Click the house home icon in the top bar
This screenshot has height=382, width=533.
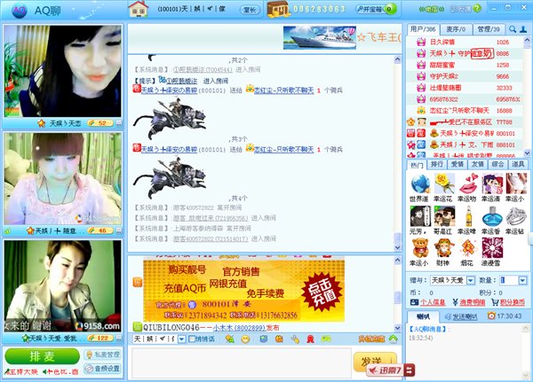pos(139,9)
